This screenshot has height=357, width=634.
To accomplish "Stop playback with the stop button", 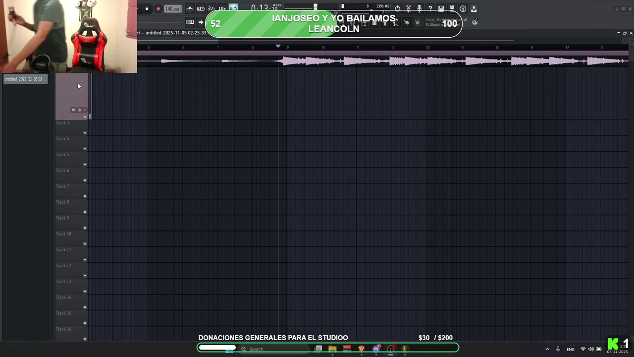I will click(147, 9).
